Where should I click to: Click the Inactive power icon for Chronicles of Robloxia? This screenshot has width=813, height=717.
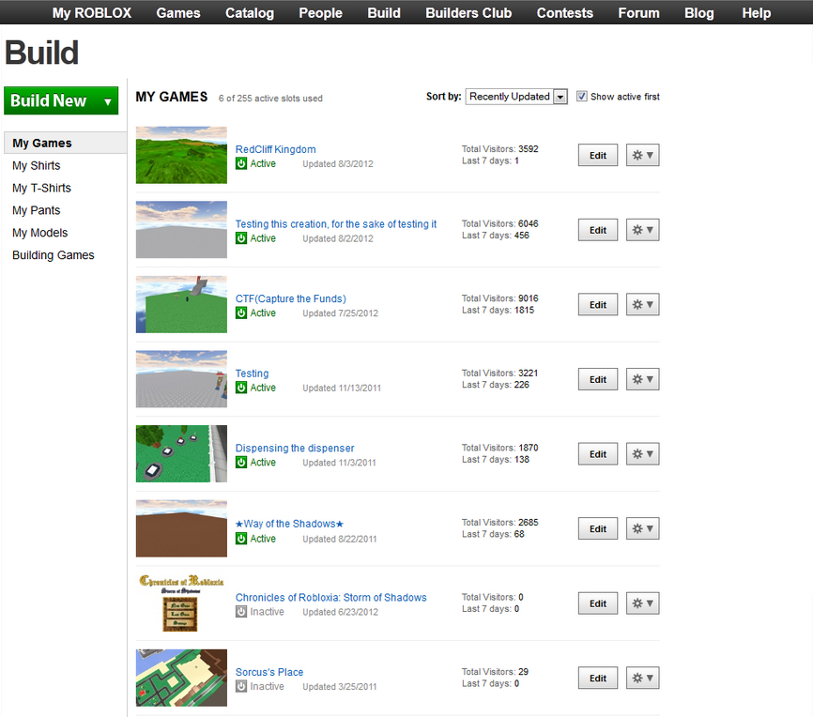(241, 612)
